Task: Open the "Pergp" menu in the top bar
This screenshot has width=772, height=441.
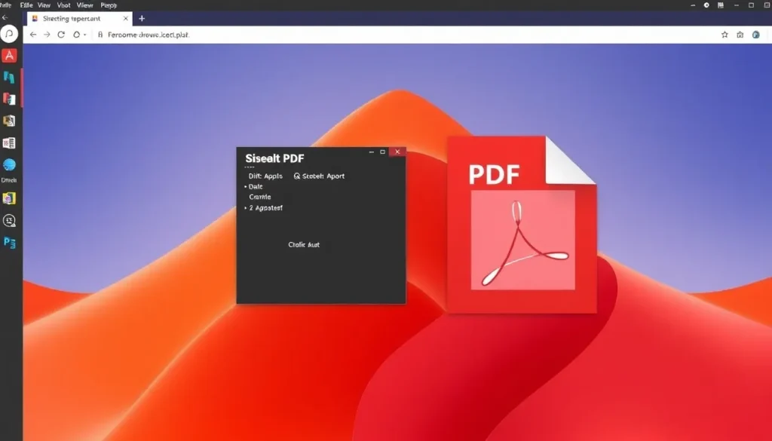Action: pyautogui.click(x=109, y=5)
